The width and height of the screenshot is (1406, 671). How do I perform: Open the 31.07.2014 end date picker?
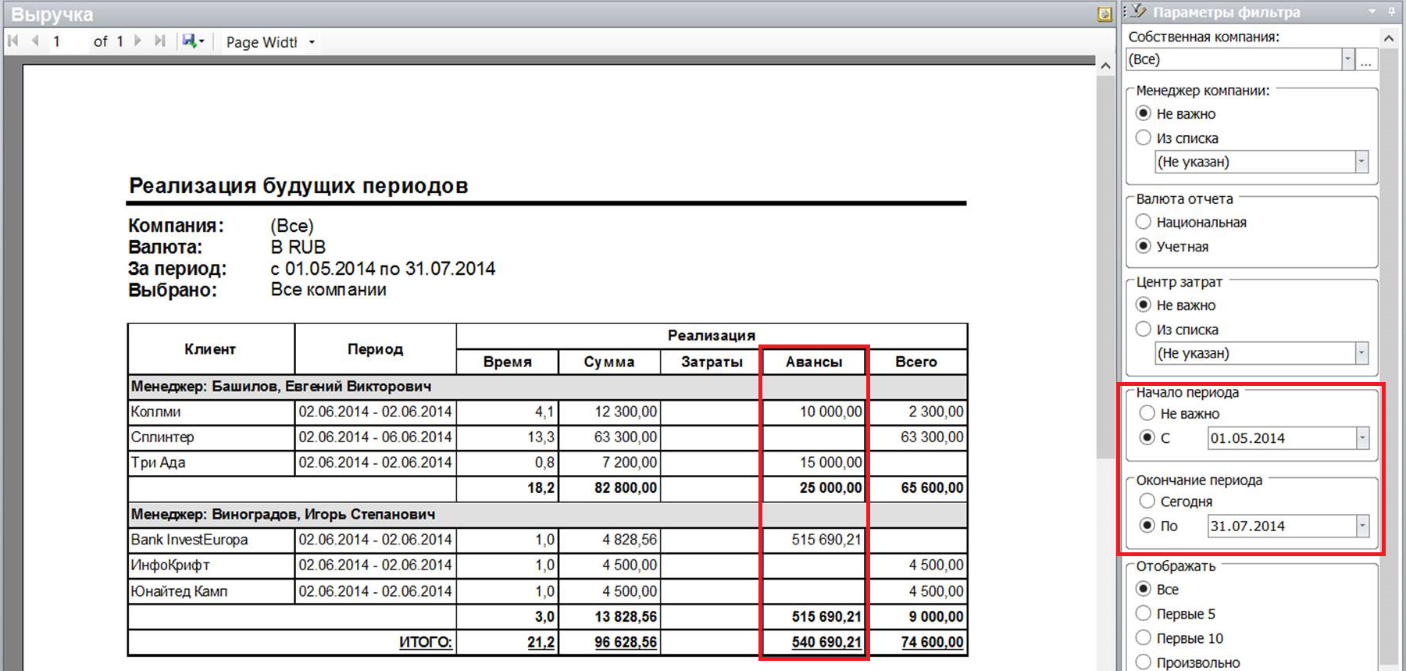click(1362, 526)
